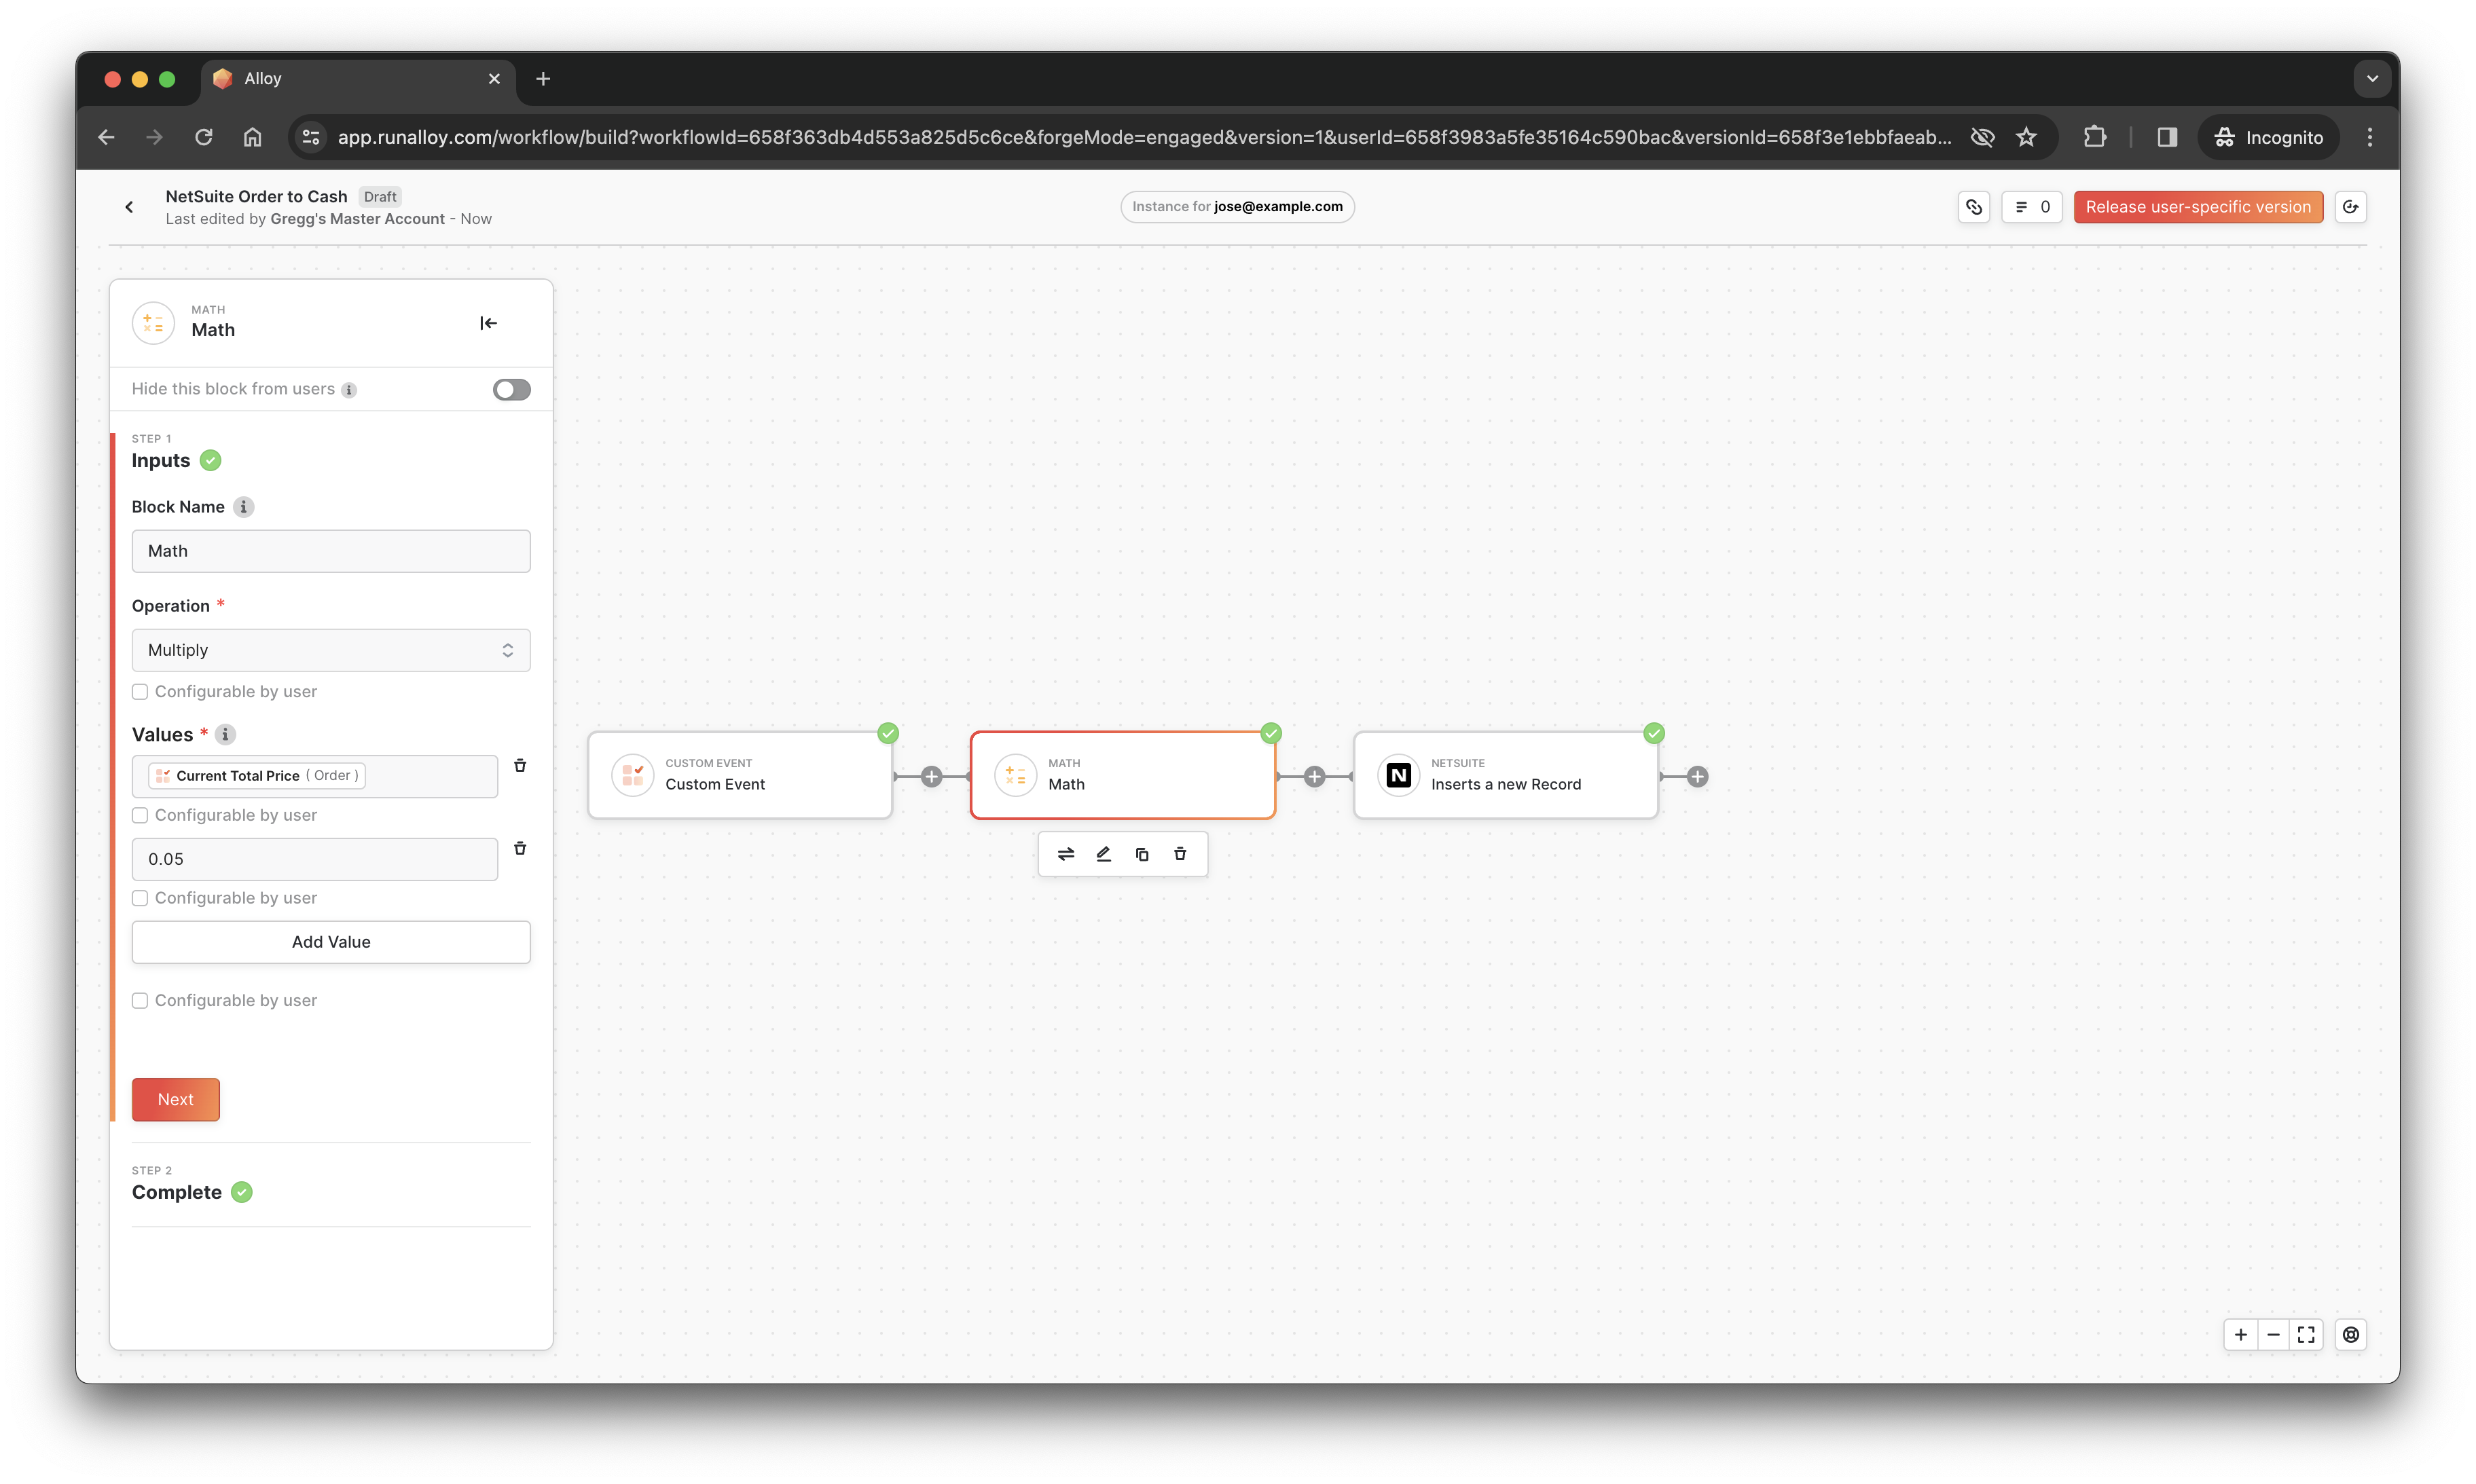Delete the 0.05 value

point(520,849)
